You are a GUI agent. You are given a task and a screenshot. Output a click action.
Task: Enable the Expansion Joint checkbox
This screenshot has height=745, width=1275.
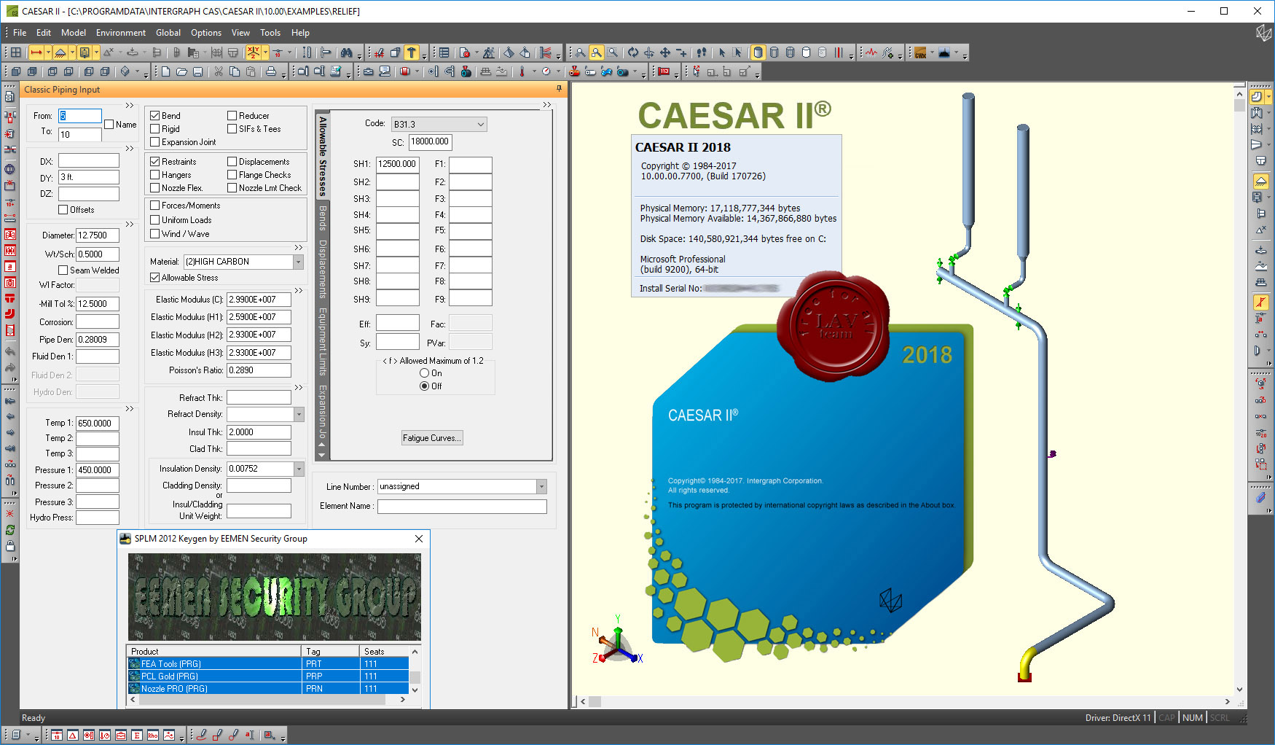click(x=154, y=141)
